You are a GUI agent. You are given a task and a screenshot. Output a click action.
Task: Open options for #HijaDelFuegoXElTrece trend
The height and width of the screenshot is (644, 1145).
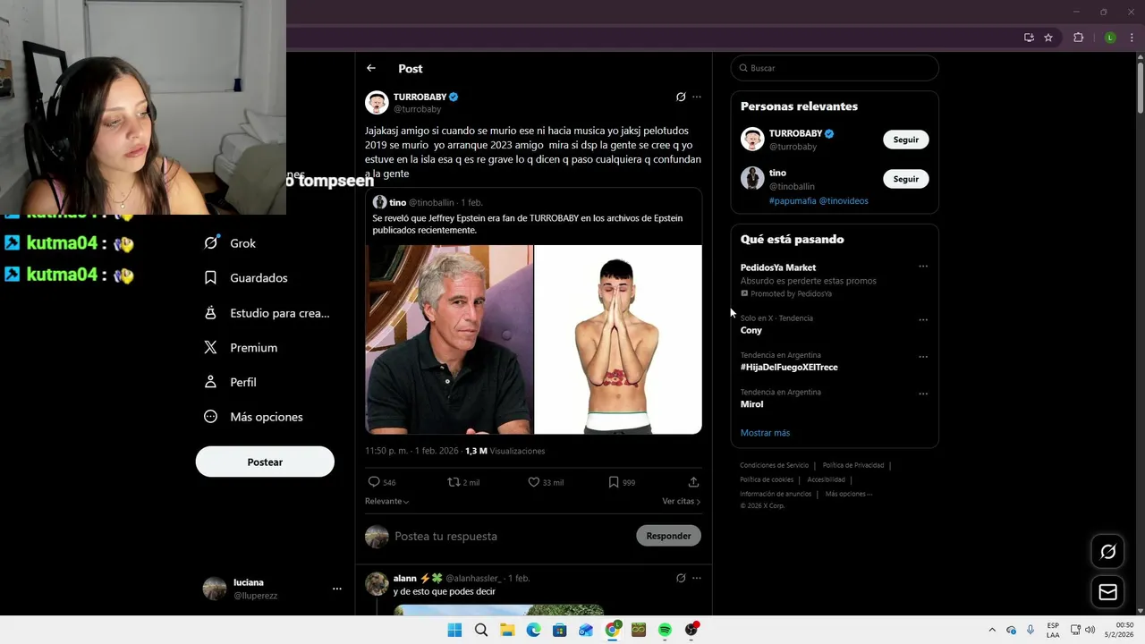[923, 357]
